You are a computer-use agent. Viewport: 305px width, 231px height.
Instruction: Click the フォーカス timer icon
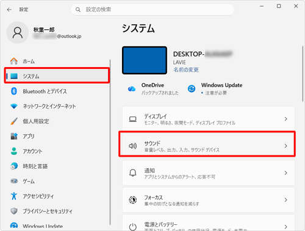[x=133, y=200]
